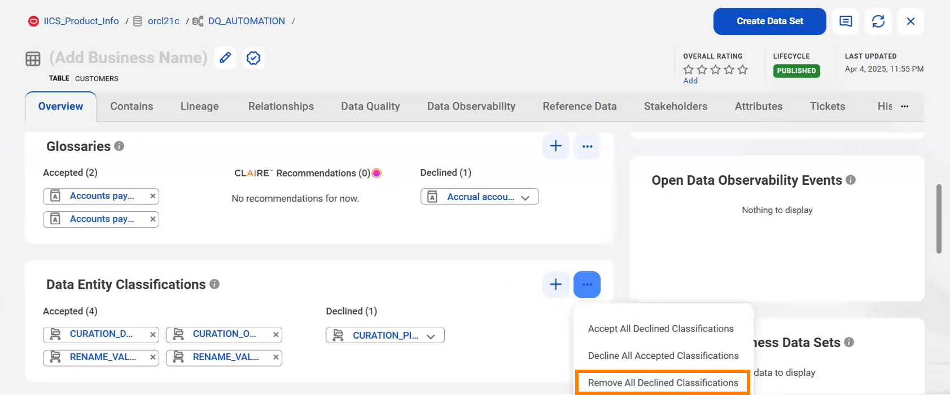
Task: Show more tabs with the ellipsis
Action: pyautogui.click(x=905, y=106)
